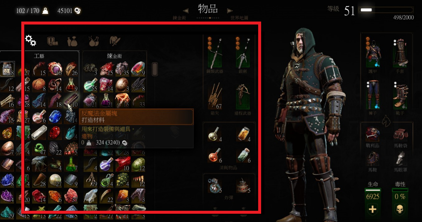
Task: Switch to the weapons and armor tab icon
Action: (x=115, y=41)
